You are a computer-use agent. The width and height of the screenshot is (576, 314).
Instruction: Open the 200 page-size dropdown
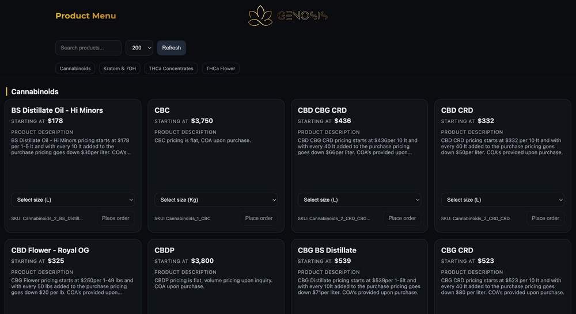pyautogui.click(x=139, y=48)
